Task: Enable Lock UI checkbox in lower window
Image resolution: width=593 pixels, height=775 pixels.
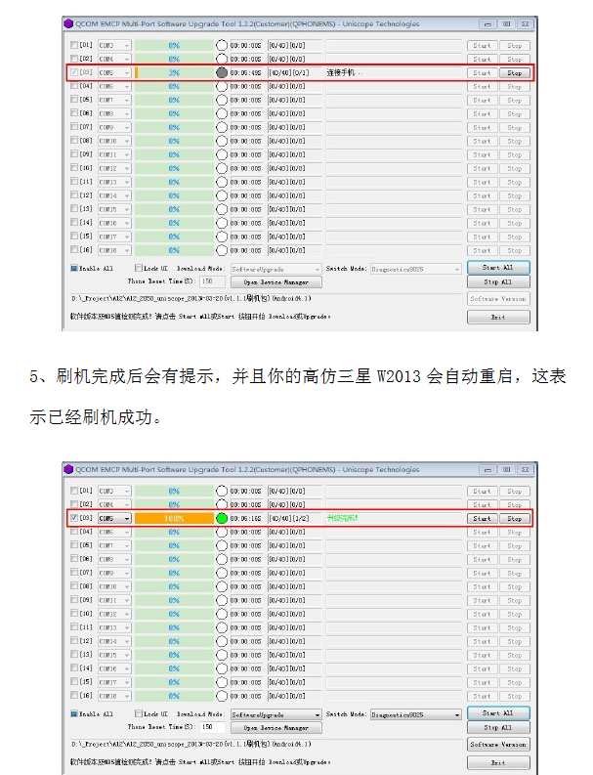Action: [138, 713]
